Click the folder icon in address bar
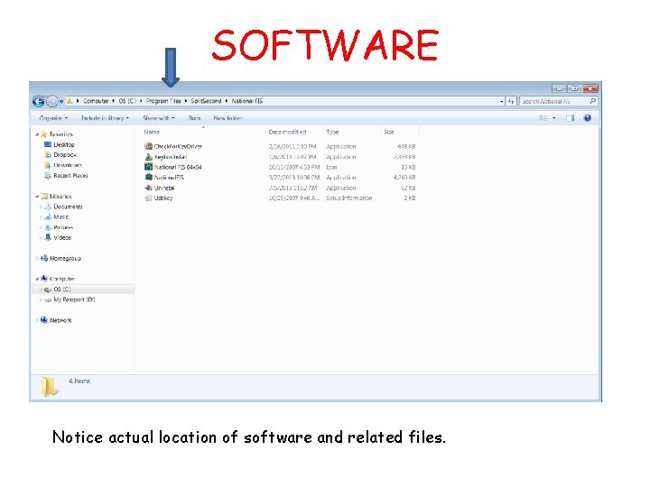 pos(70,101)
